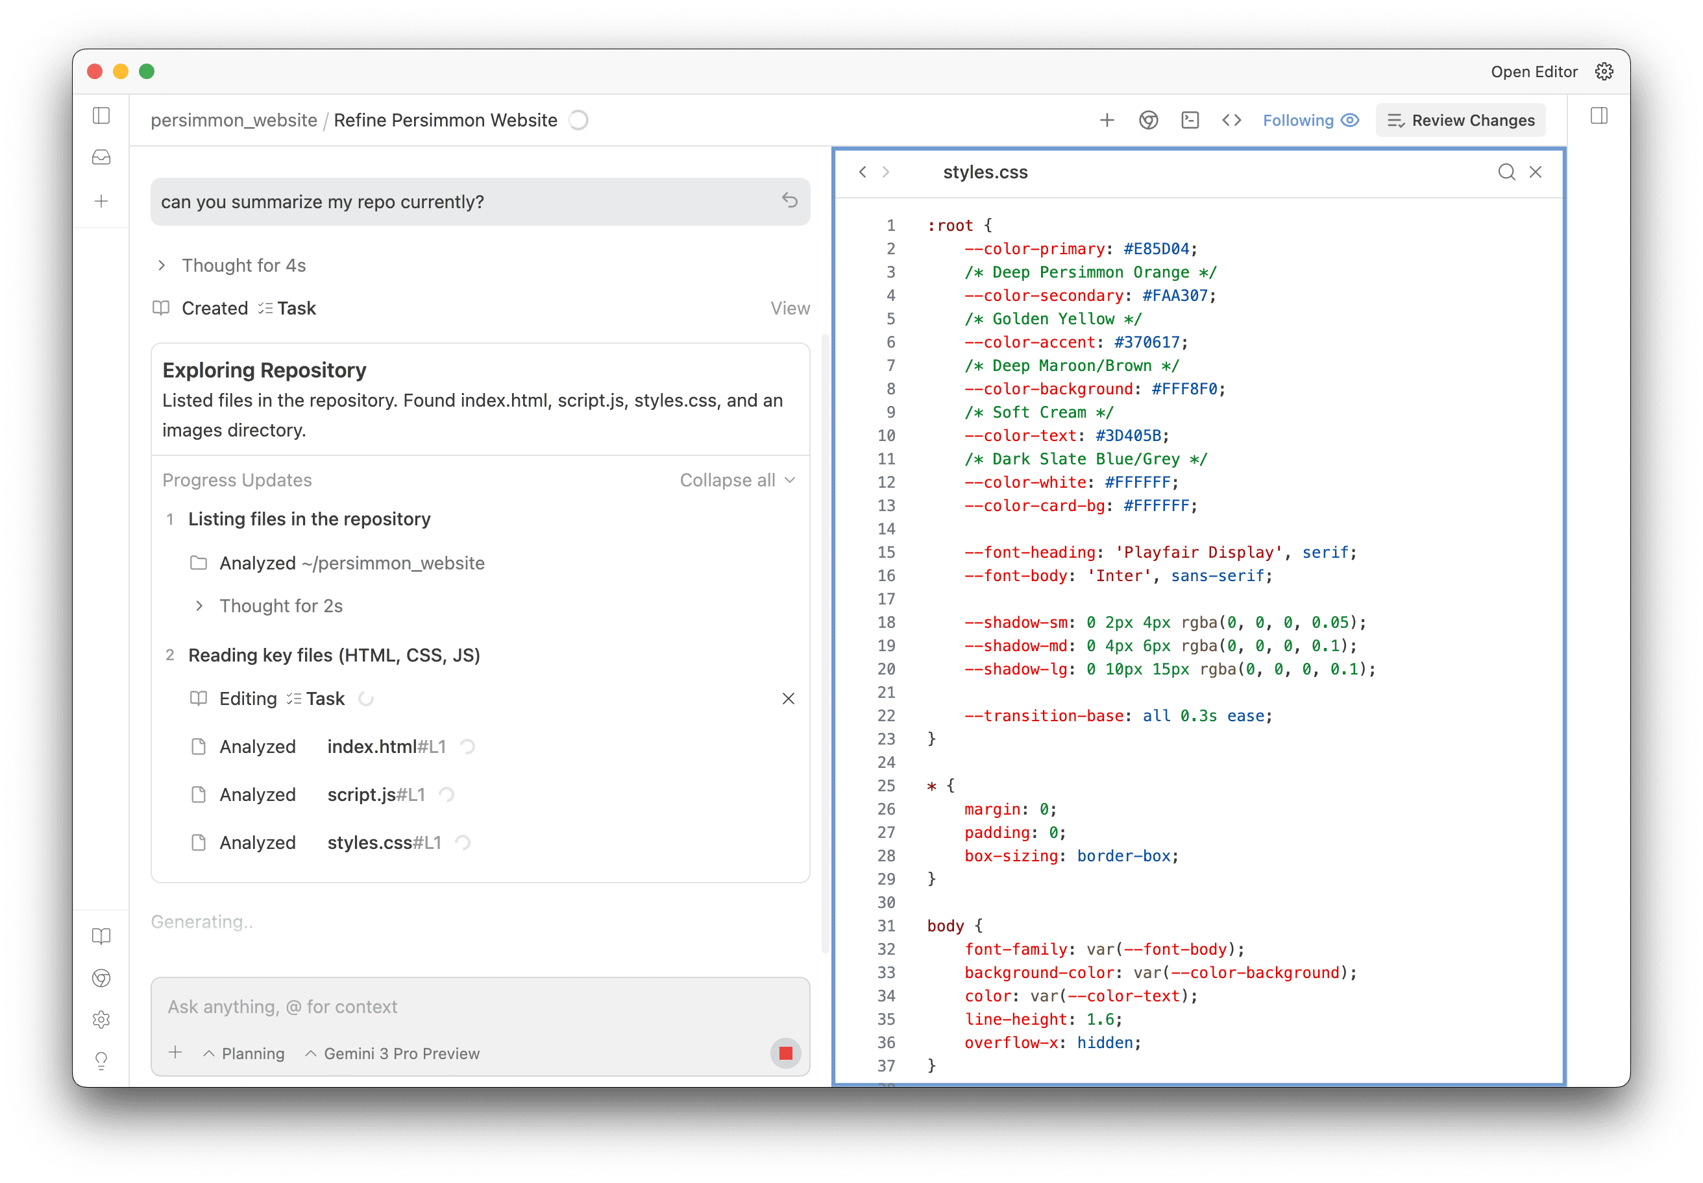Open the persimmon_website breadcrumb
The width and height of the screenshot is (1703, 1183).
coord(234,120)
